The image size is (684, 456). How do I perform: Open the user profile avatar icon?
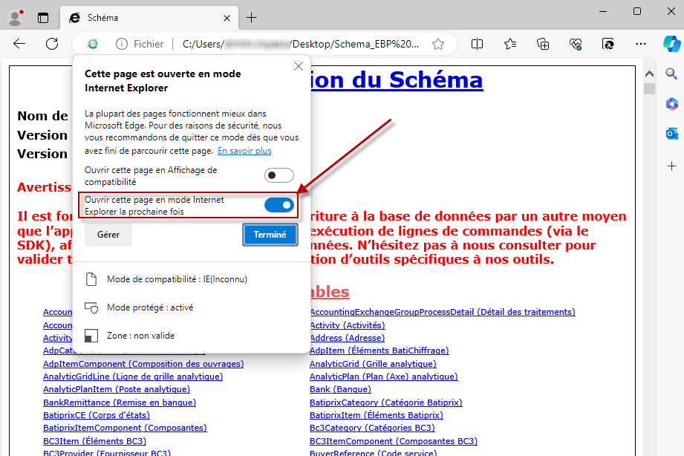click(x=16, y=18)
